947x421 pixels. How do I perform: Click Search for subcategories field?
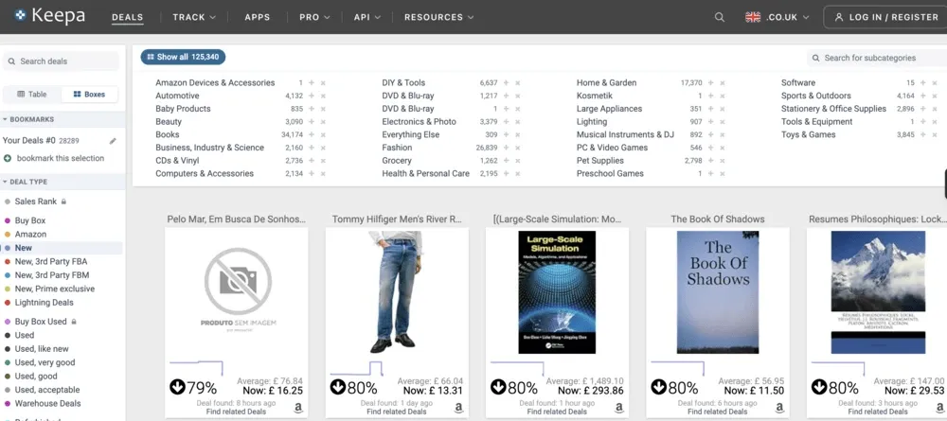877,58
